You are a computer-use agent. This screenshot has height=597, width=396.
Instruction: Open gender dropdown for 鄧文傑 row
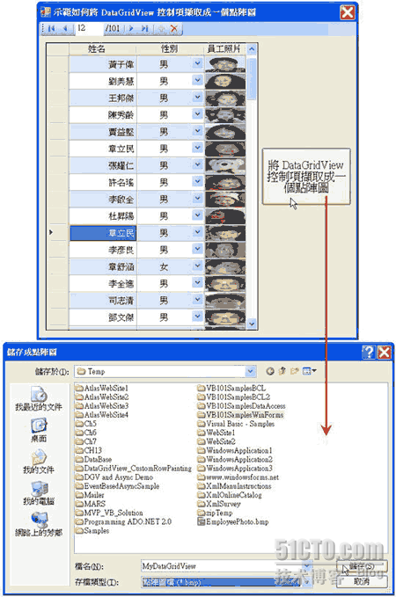coord(197,317)
